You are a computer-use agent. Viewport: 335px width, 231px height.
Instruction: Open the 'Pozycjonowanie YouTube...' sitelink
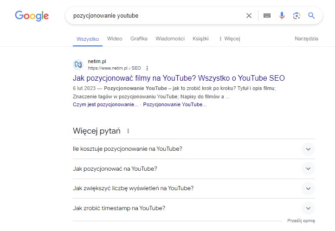tap(175, 104)
